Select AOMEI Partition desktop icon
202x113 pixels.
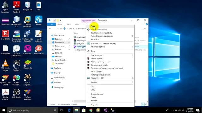coord(16,80)
